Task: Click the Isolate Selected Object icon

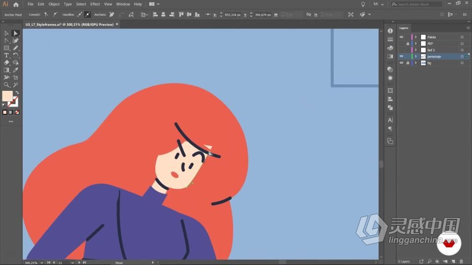Action: [351, 14]
